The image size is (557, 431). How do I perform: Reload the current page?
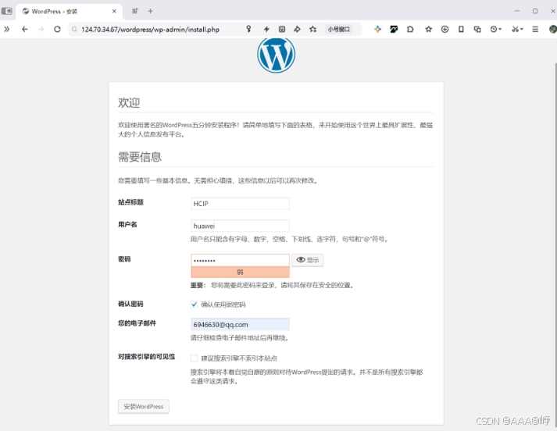click(57, 29)
